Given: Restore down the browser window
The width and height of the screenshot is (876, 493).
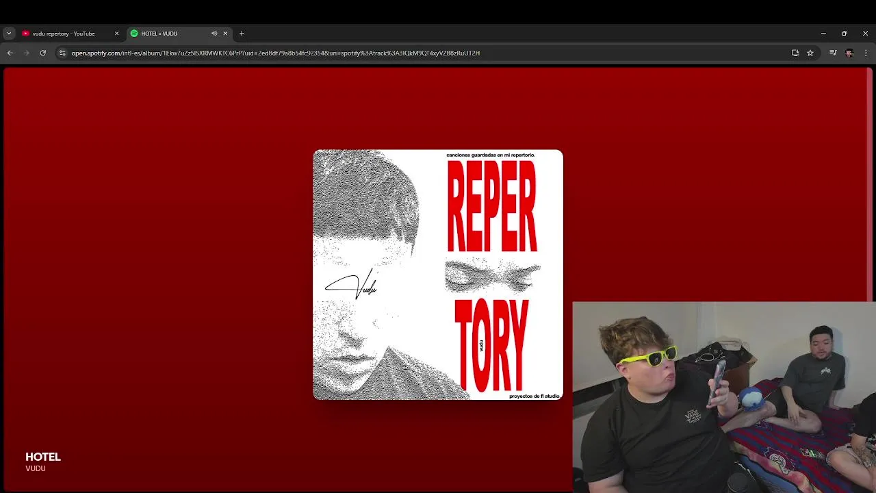Looking at the screenshot, I should [x=845, y=33].
